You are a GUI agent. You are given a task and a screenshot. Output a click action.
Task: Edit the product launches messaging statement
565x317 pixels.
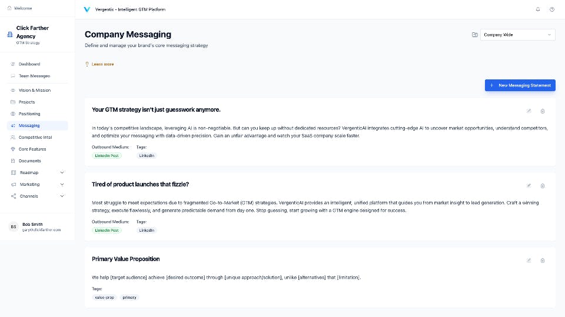coord(529,185)
